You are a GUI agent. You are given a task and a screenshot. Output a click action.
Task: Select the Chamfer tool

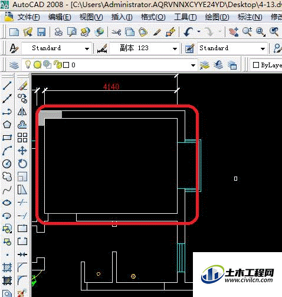tap(22, 267)
